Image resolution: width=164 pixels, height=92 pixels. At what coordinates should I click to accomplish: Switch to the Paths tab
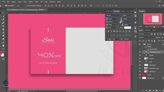coord(154,30)
